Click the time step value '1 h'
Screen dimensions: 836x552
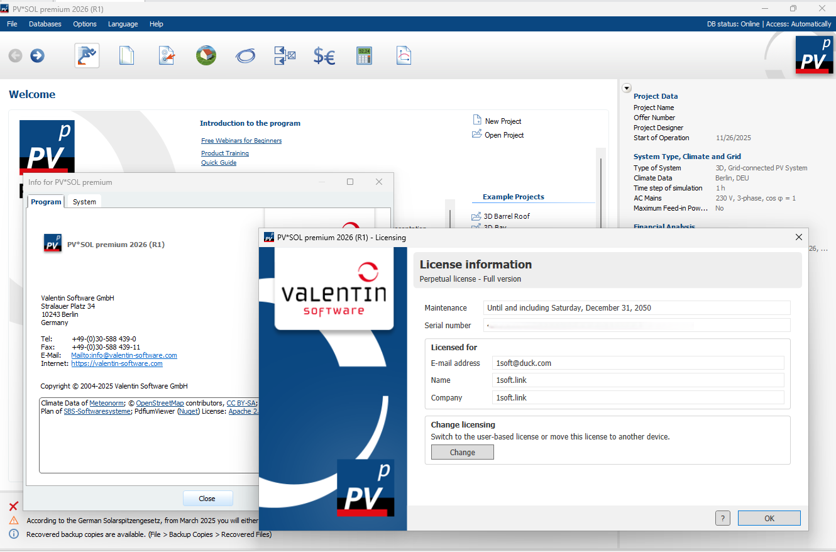point(720,188)
